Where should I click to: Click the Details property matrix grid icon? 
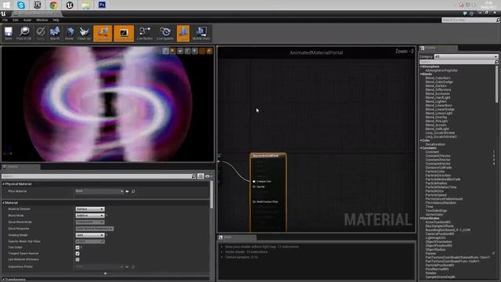(x=200, y=176)
